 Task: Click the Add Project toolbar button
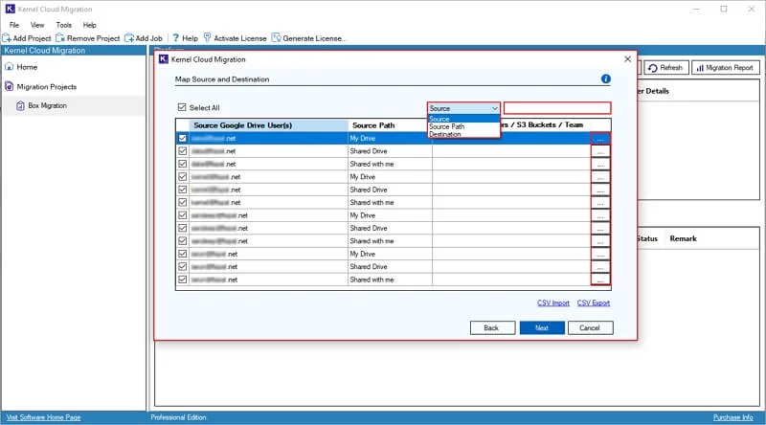(27, 38)
